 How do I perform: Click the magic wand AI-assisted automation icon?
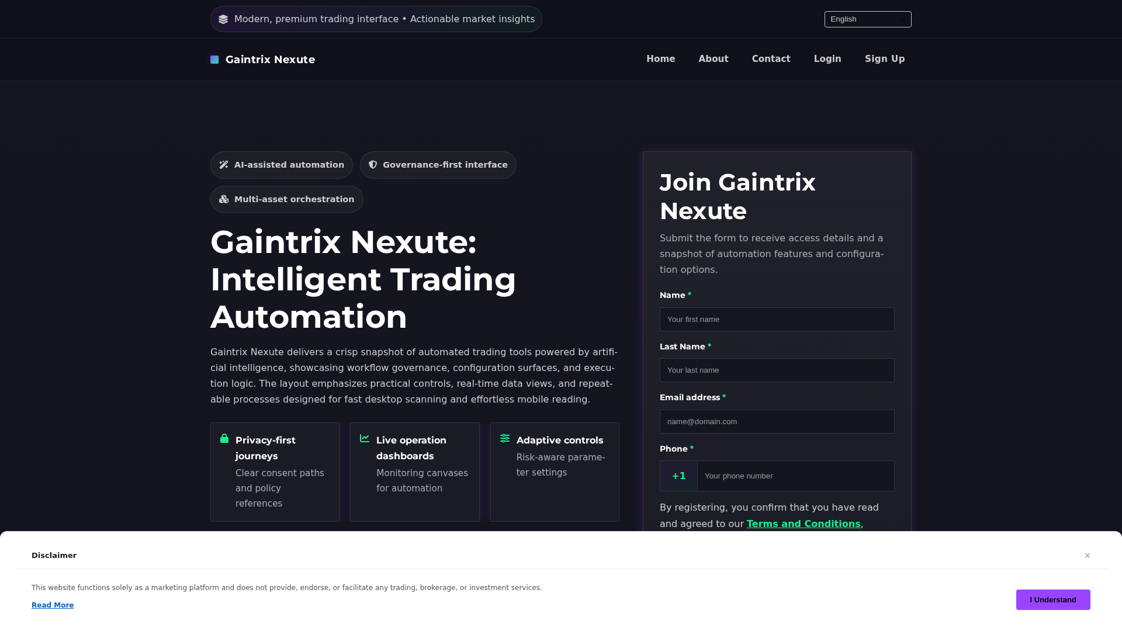(x=224, y=165)
